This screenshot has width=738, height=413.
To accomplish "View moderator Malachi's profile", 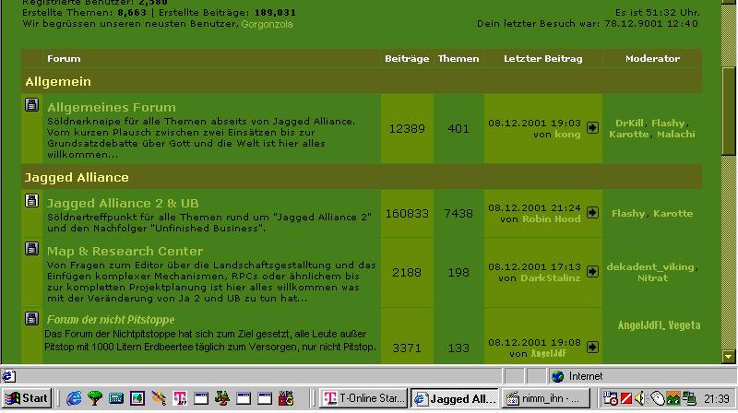I will coord(675,134).
